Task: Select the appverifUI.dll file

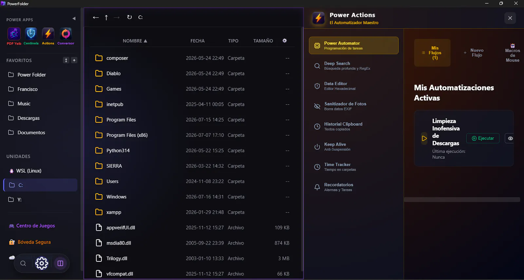Action: 192,227
